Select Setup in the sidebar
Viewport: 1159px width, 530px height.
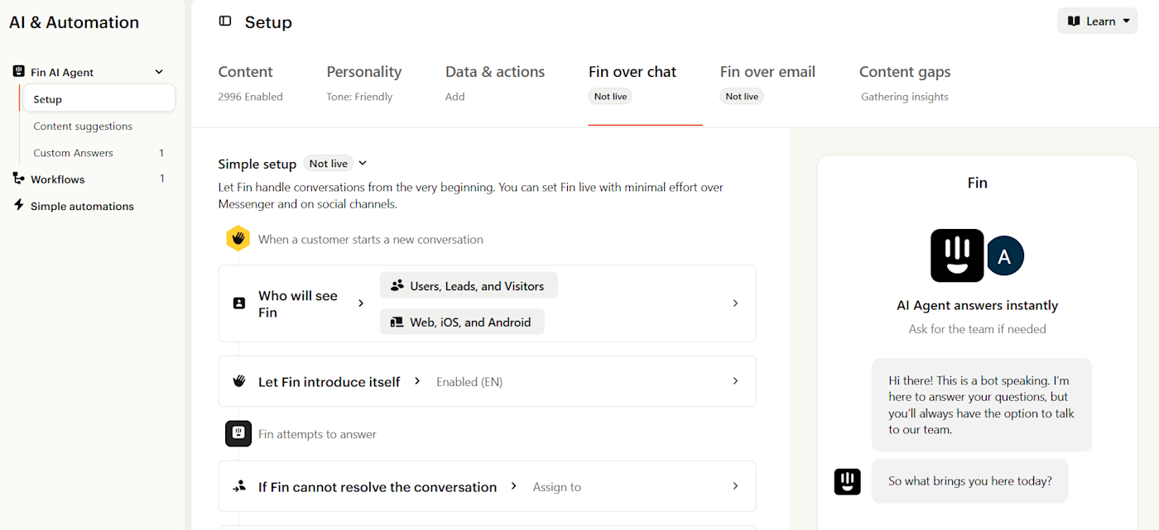98,99
